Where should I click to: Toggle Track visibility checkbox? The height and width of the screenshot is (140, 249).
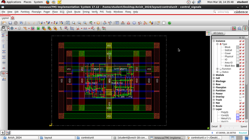coord(240,100)
